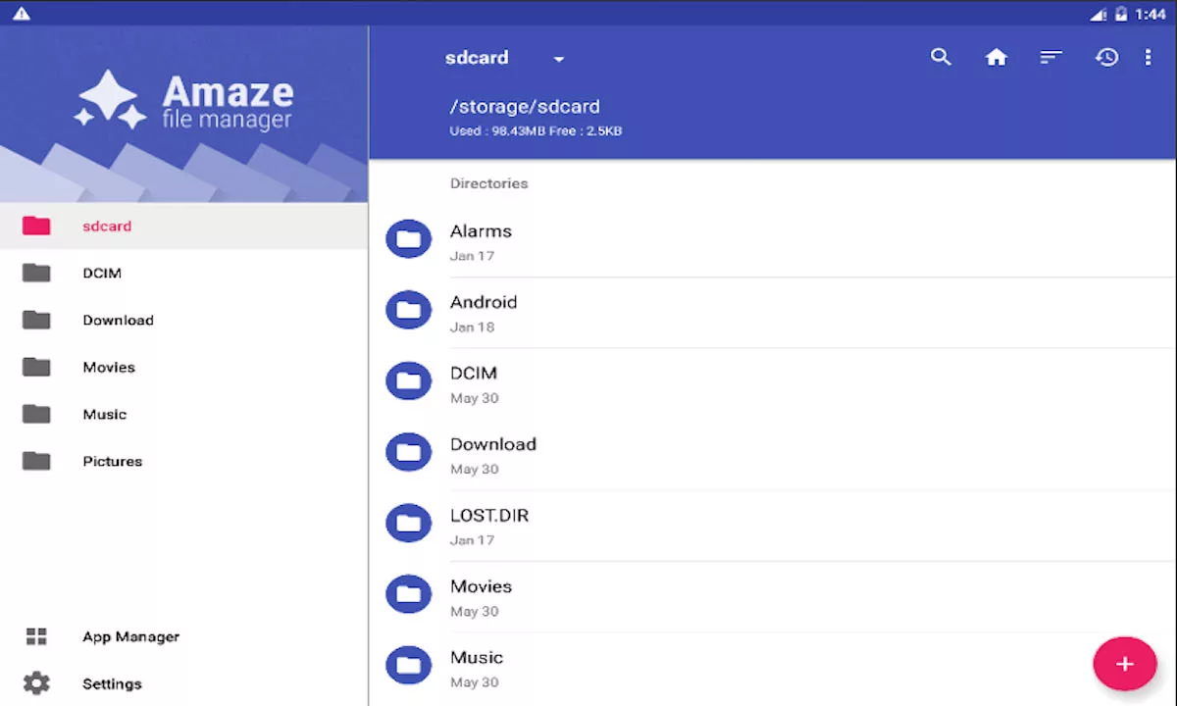Open the Music folder in file list
1177x706 pixels.
[x=477, y=658]
